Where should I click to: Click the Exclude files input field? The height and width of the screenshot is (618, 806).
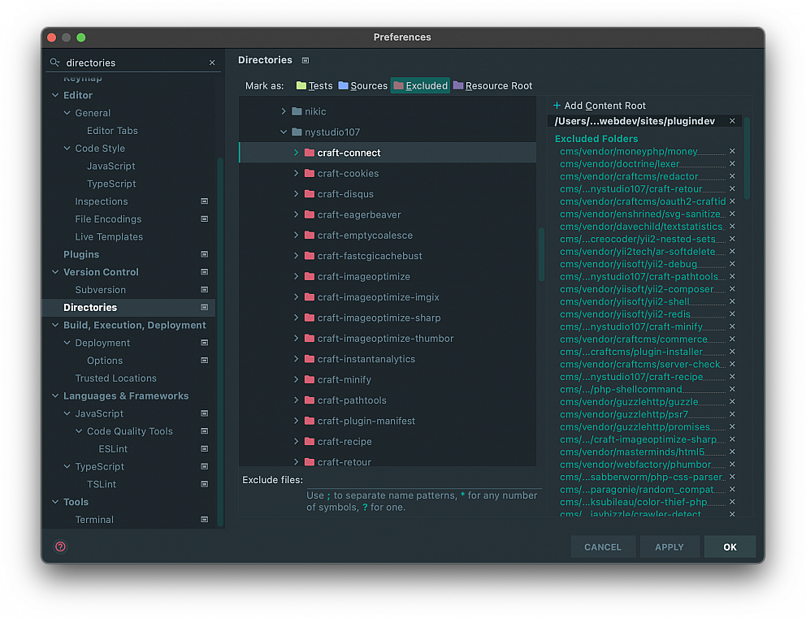(424, 480)
